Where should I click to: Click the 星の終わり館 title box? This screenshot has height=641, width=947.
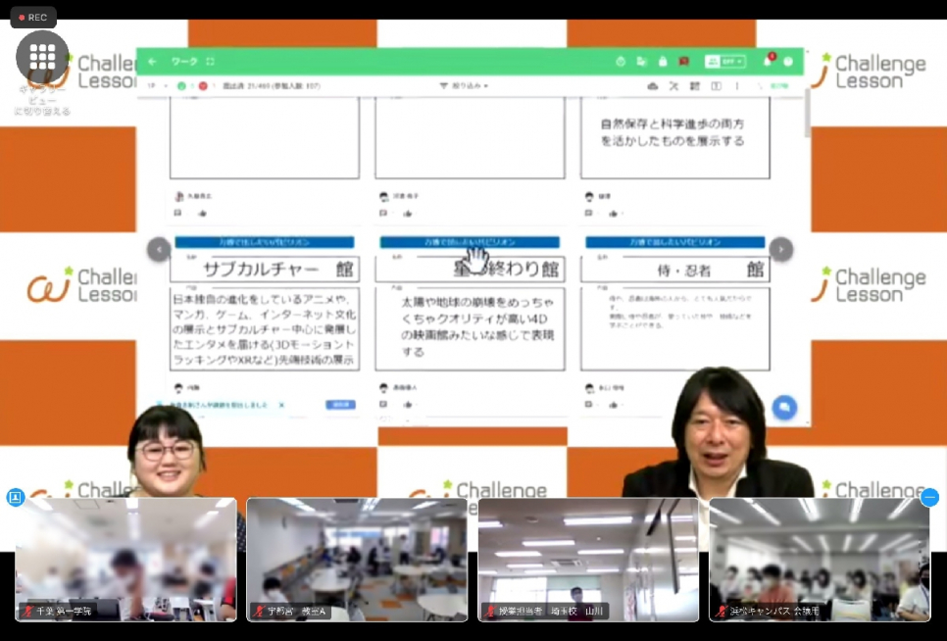pos(470,269)
